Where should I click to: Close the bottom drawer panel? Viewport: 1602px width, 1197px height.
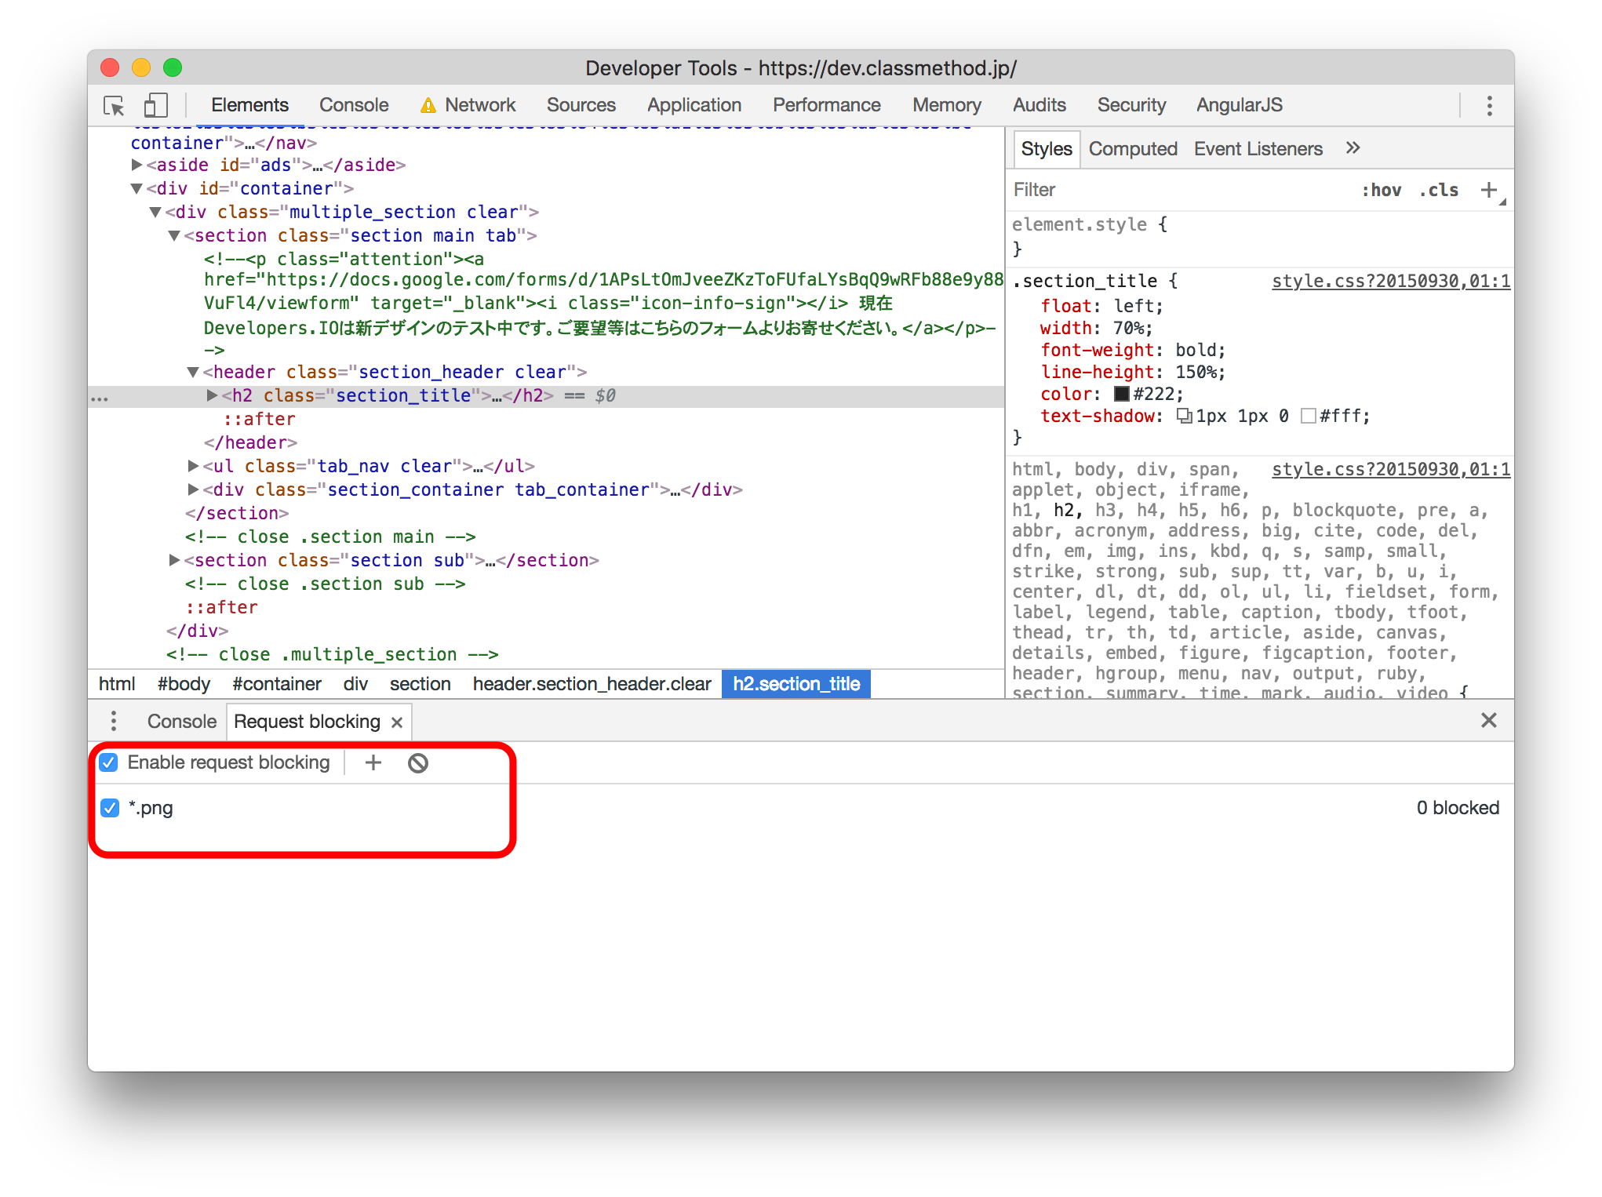[1488, 720]
